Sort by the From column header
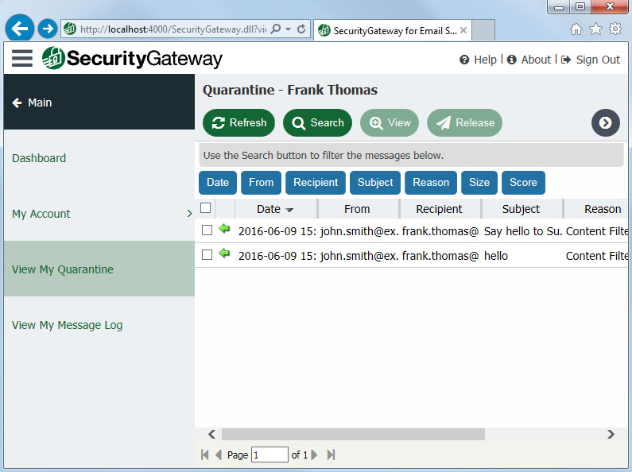The height and width of the screenshot is (472, 632). pos(359,209)
